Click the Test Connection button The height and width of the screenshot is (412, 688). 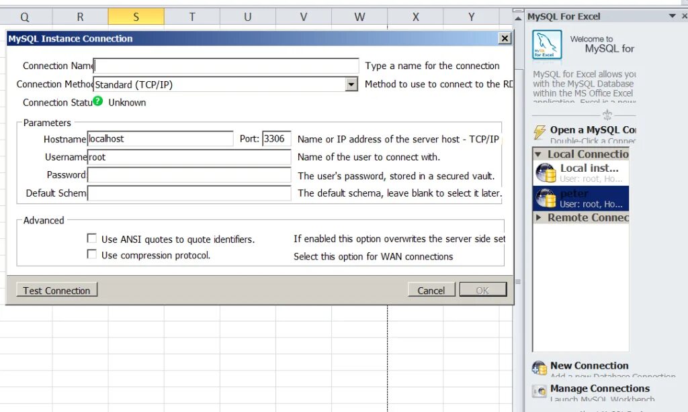tap(56, 290)
